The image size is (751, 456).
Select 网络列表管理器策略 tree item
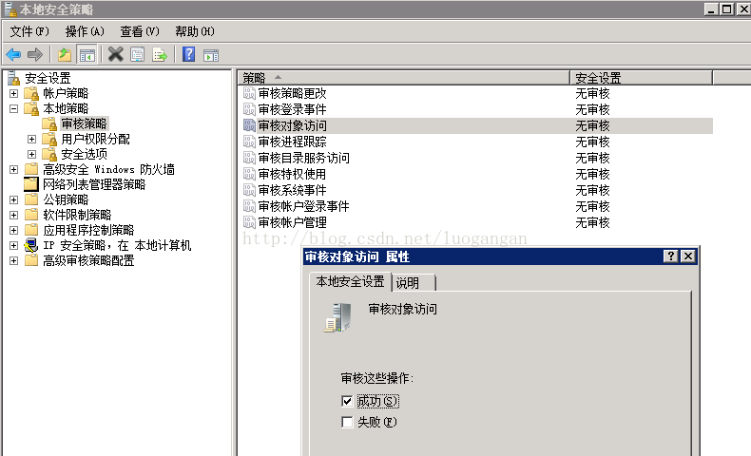(x=94, y=184)
